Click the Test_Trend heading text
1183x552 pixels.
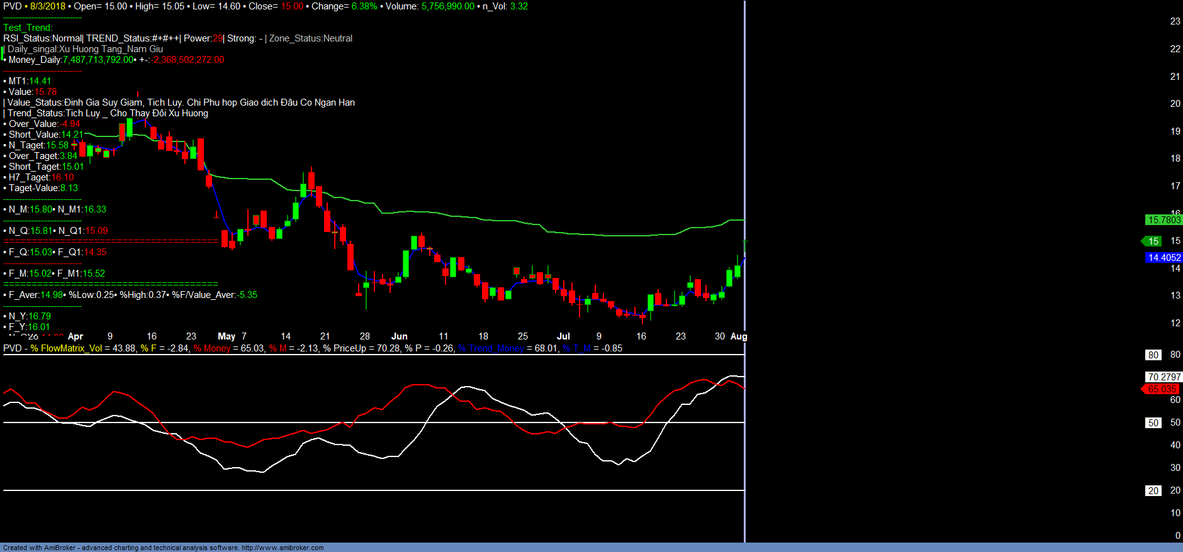tap(28, 28)
